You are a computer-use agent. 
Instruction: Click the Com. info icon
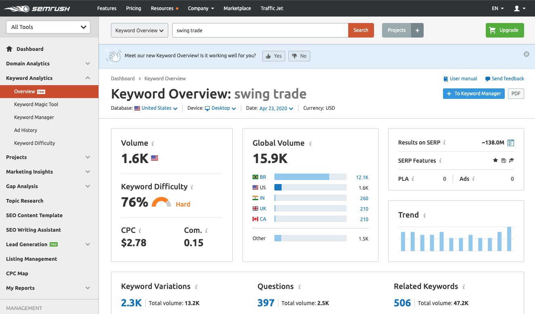(206, 231)
